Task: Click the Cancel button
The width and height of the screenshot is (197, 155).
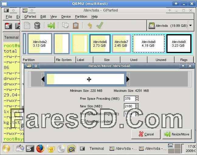Action: (146, 134)
